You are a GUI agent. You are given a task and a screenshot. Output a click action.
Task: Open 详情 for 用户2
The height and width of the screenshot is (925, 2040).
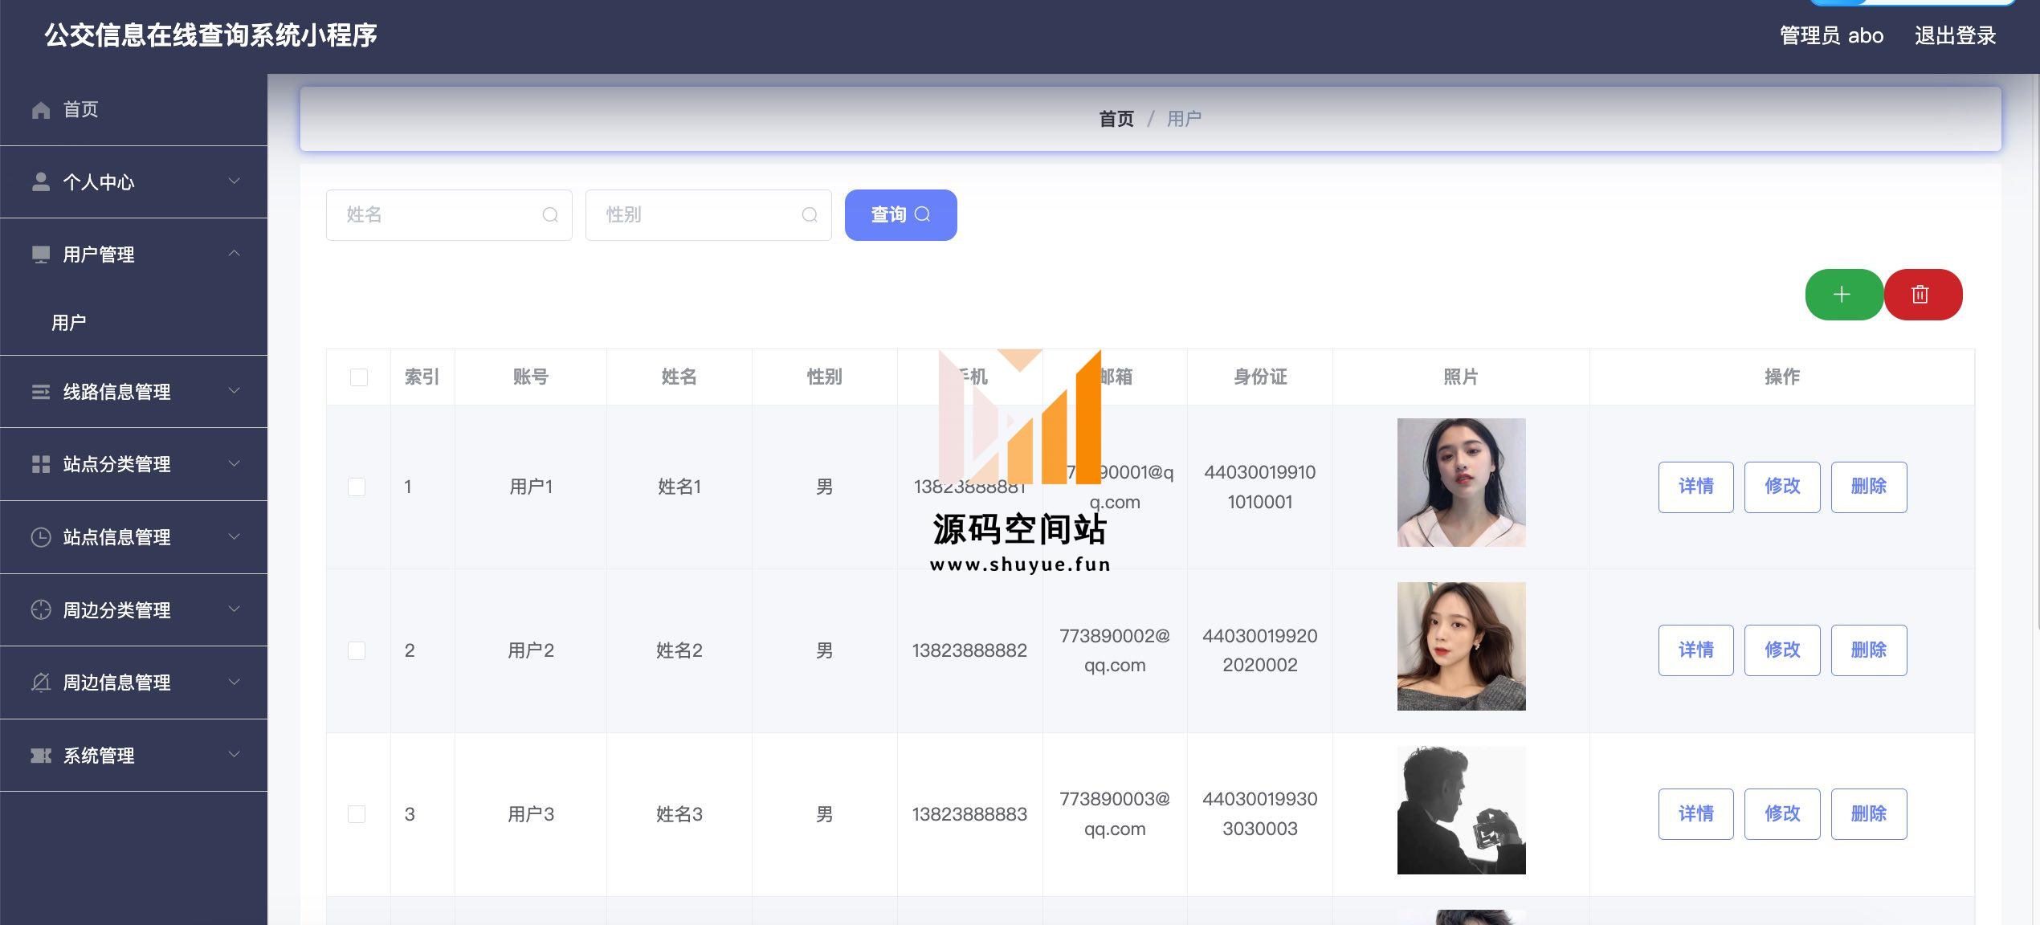(x=1695, y=650)
